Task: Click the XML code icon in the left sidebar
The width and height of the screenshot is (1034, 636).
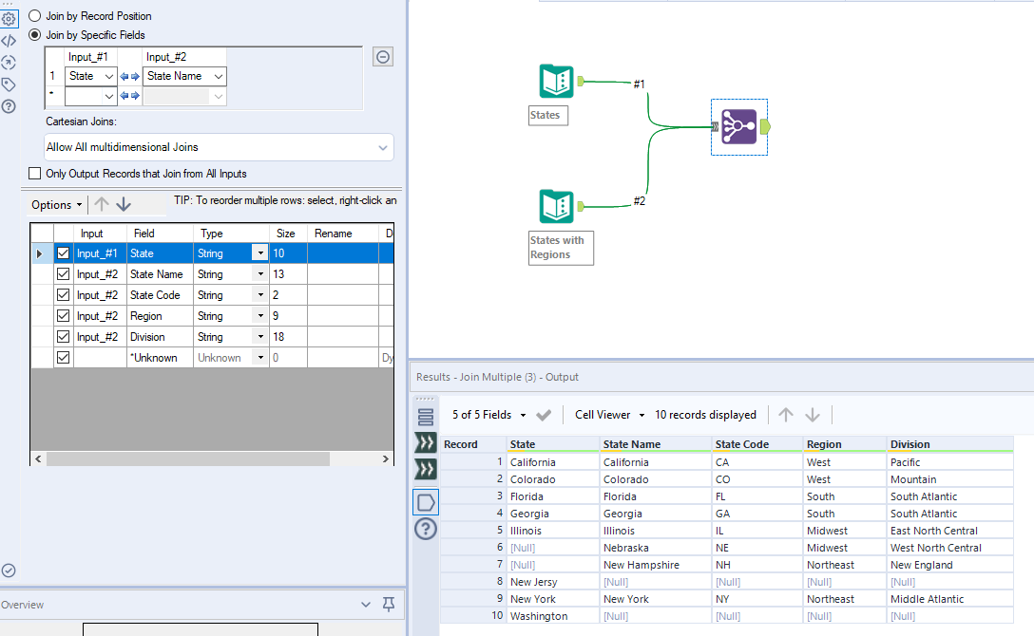Action: pos(9,40)
